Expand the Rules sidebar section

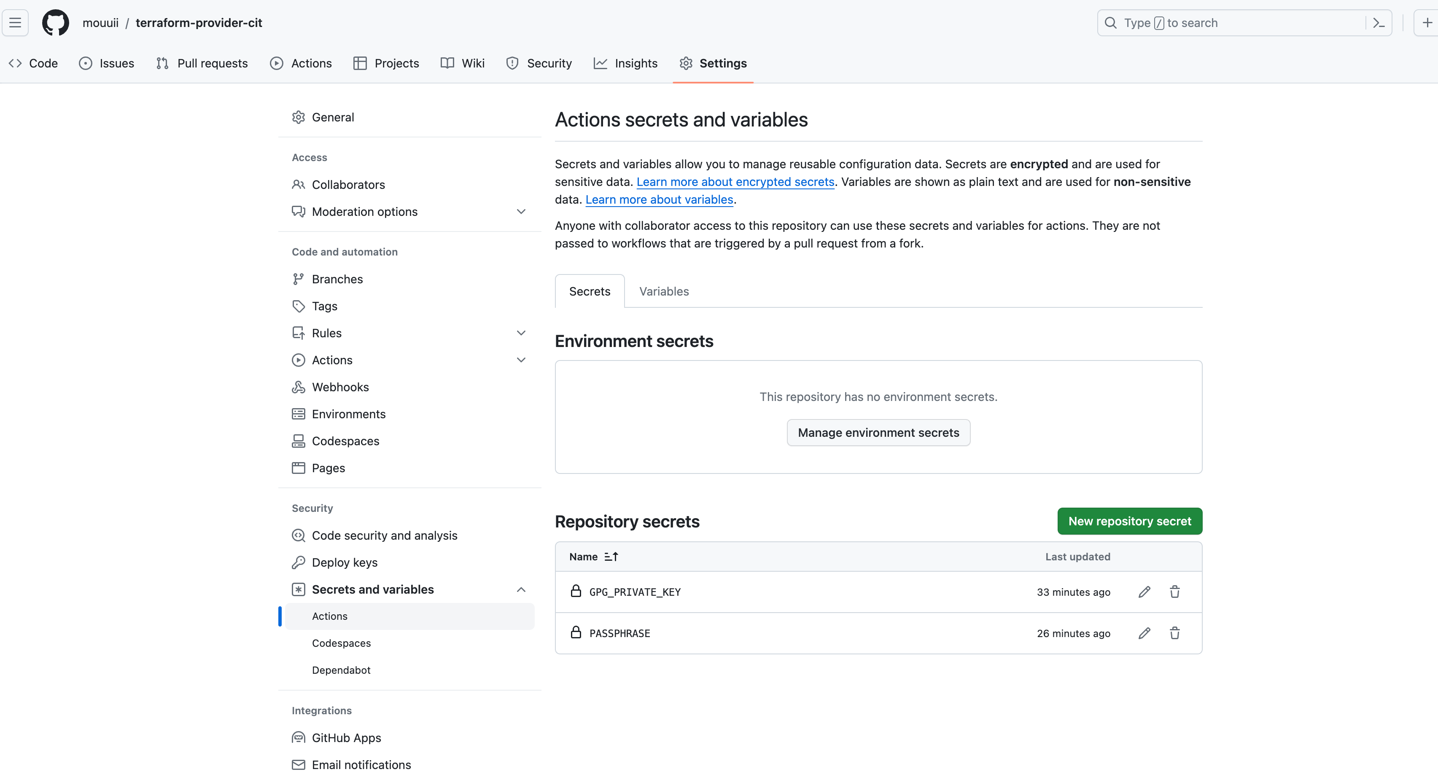coord(520,333)
